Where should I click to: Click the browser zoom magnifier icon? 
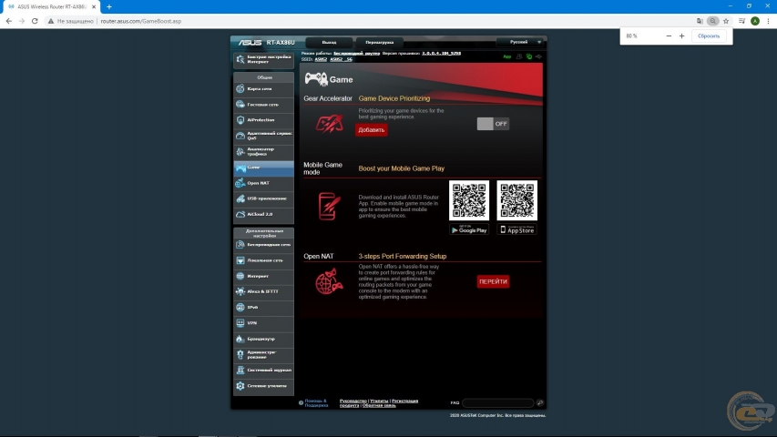[712, 21]
